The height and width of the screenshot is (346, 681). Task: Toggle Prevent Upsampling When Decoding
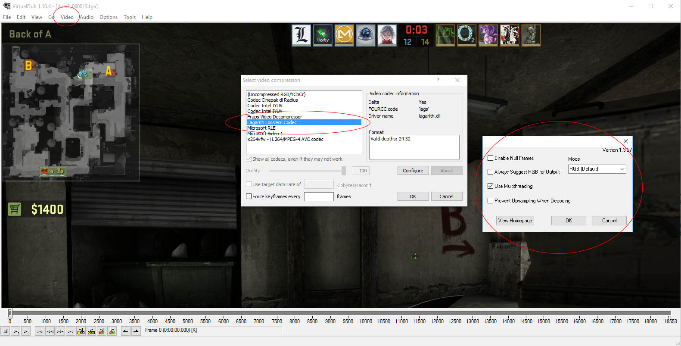pyautogui.click(x=490, y=201)
